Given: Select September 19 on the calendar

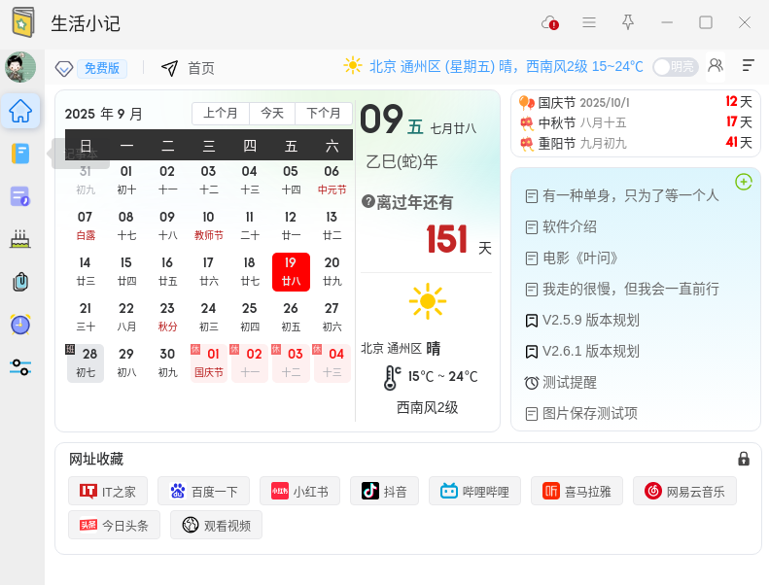Looking at the screenshot, I should coord(291,271).
